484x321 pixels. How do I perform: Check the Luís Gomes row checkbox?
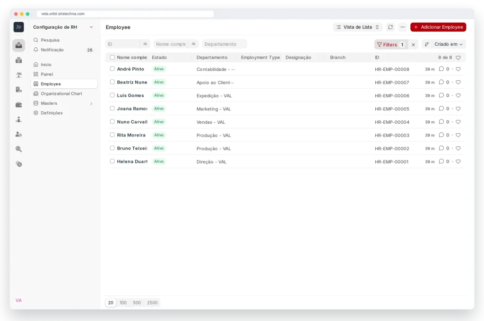pyautogui.click(x=112, y=95)
